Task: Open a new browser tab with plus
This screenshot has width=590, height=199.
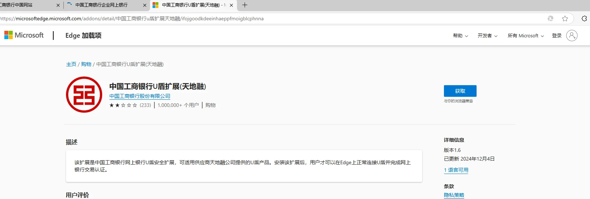Action: tap(245, 5)
